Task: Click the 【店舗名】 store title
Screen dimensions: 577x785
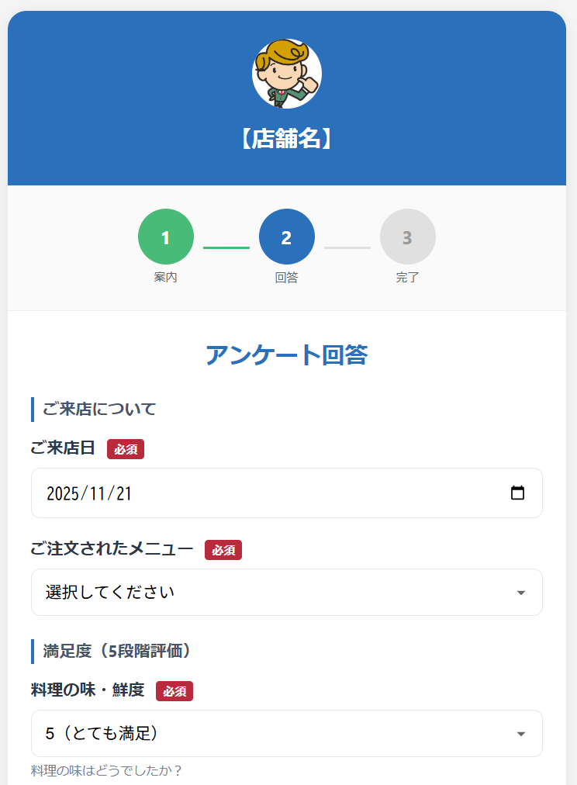Action: tap(287, 139)
